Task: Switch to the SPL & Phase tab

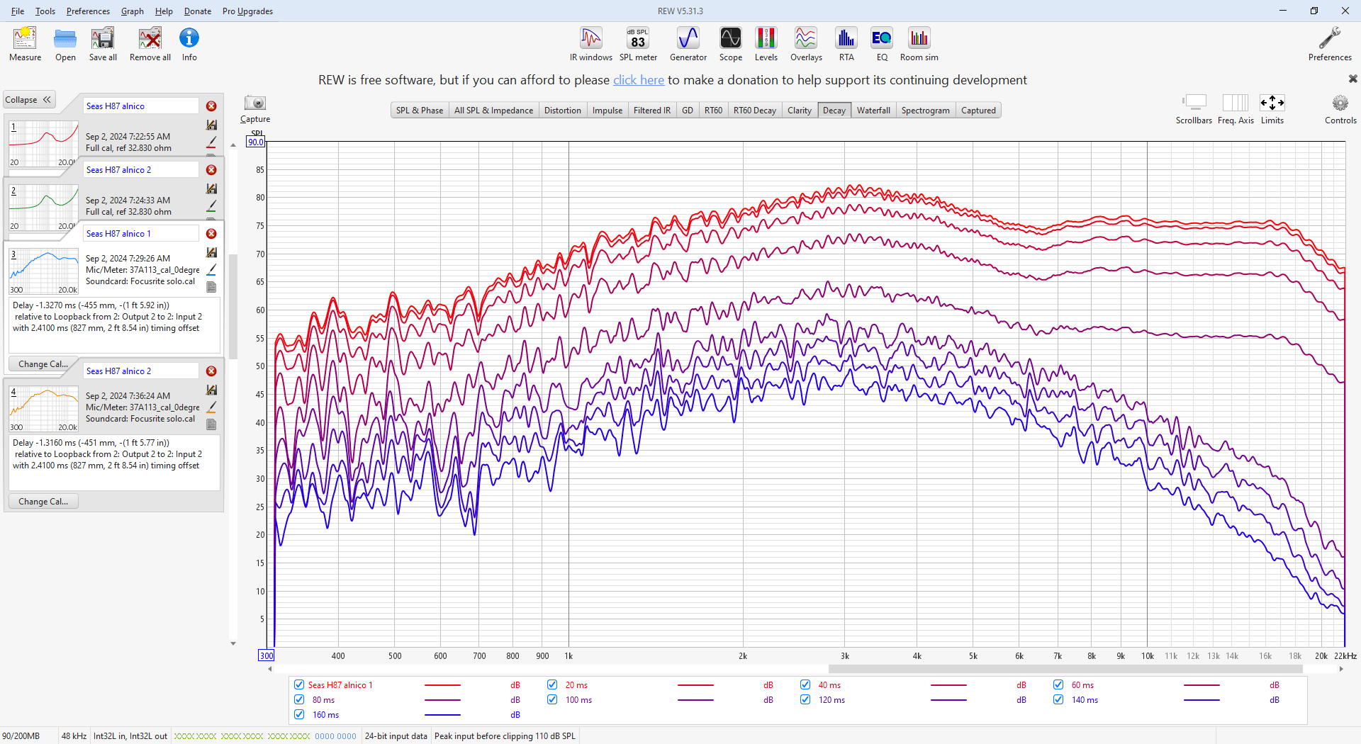Action: (420, 111)
